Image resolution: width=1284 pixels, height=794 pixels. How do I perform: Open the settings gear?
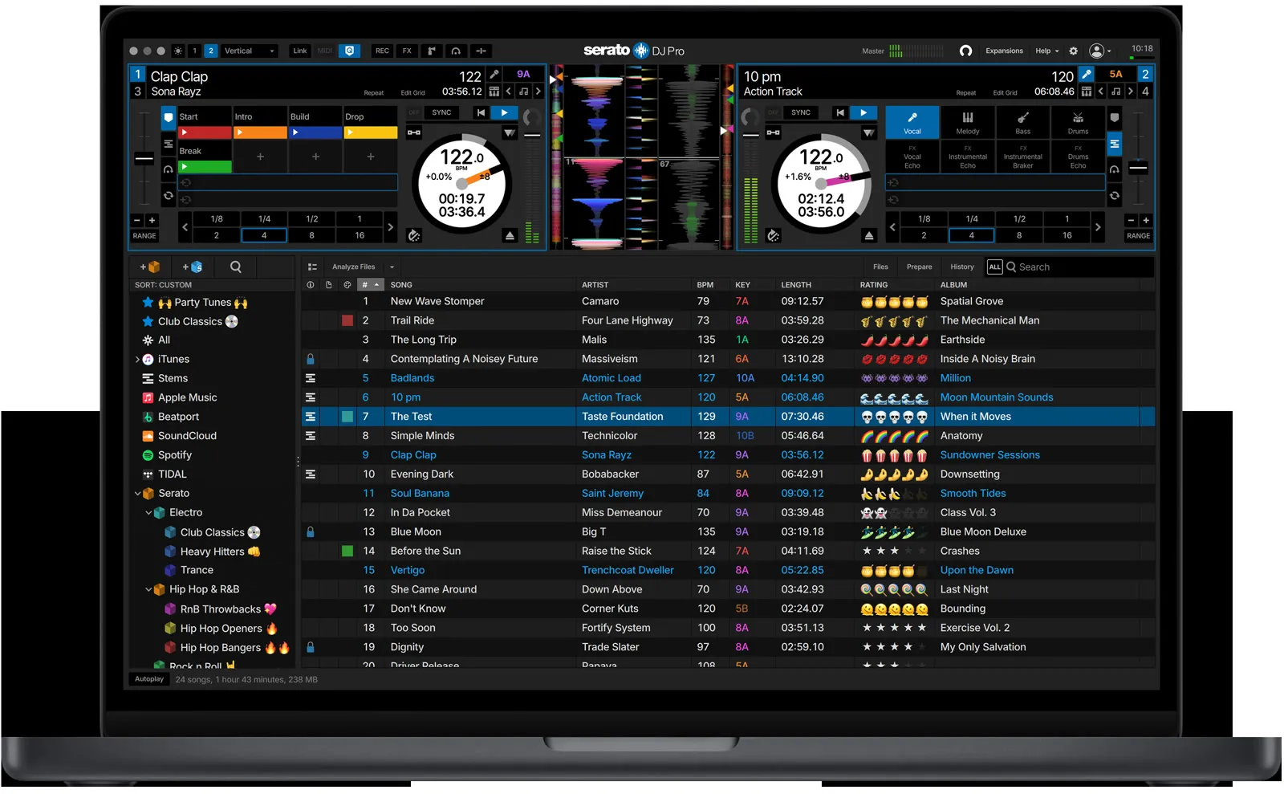pos(1074,51)
